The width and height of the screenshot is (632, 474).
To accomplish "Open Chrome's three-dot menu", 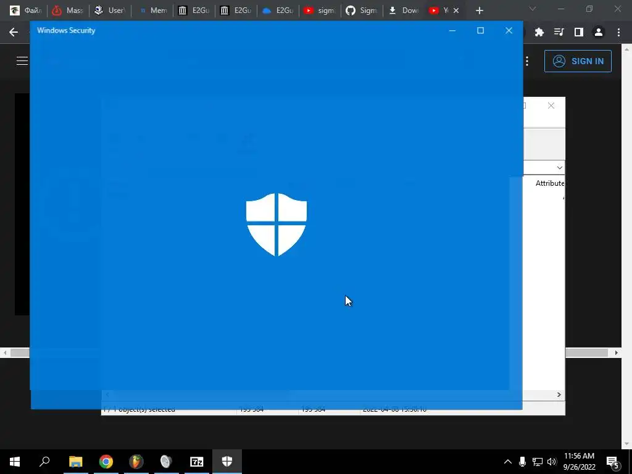I will click(618, 32).
